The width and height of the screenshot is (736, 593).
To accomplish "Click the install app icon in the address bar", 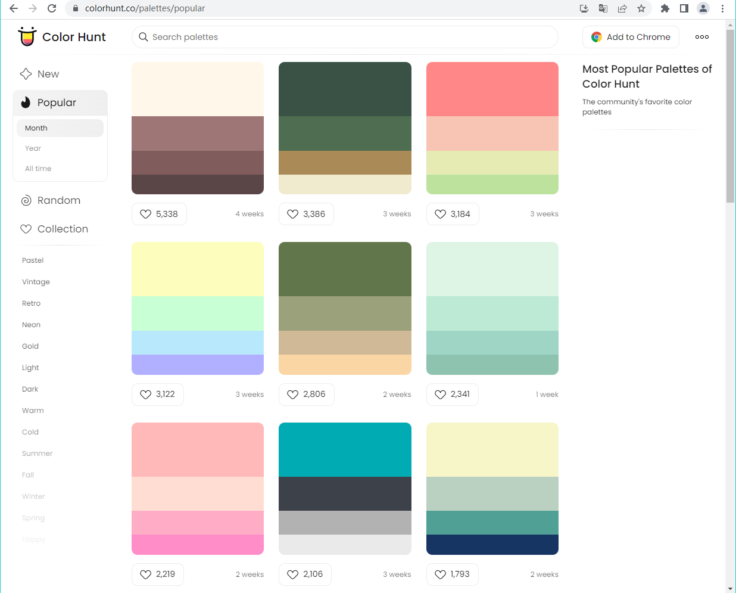I will pos(584,8).
